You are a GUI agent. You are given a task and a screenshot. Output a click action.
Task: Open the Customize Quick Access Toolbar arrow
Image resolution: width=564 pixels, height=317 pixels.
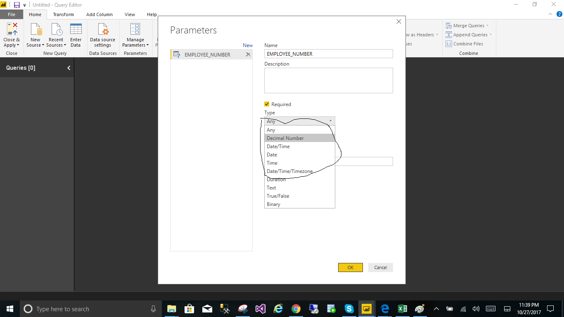pos(24,5)
